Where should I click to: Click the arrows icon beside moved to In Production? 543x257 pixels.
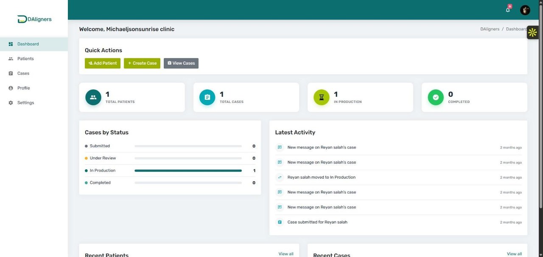(280, 177)
